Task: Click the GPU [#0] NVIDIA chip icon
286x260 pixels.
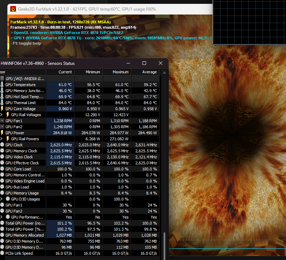Action: point(2,78)
